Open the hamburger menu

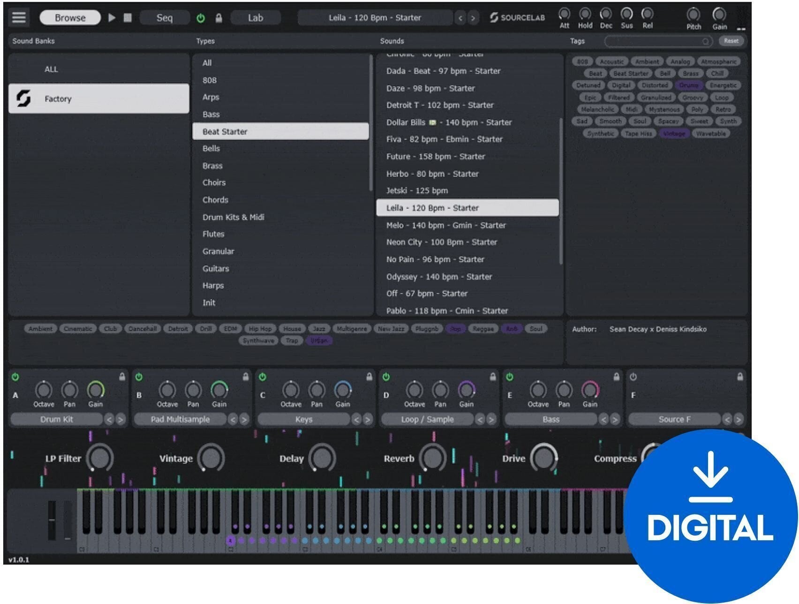pyautogui.click(x=18, y=17)
